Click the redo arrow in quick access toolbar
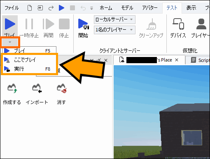Viewport: 210px width, 159px height. coord(51,8)
